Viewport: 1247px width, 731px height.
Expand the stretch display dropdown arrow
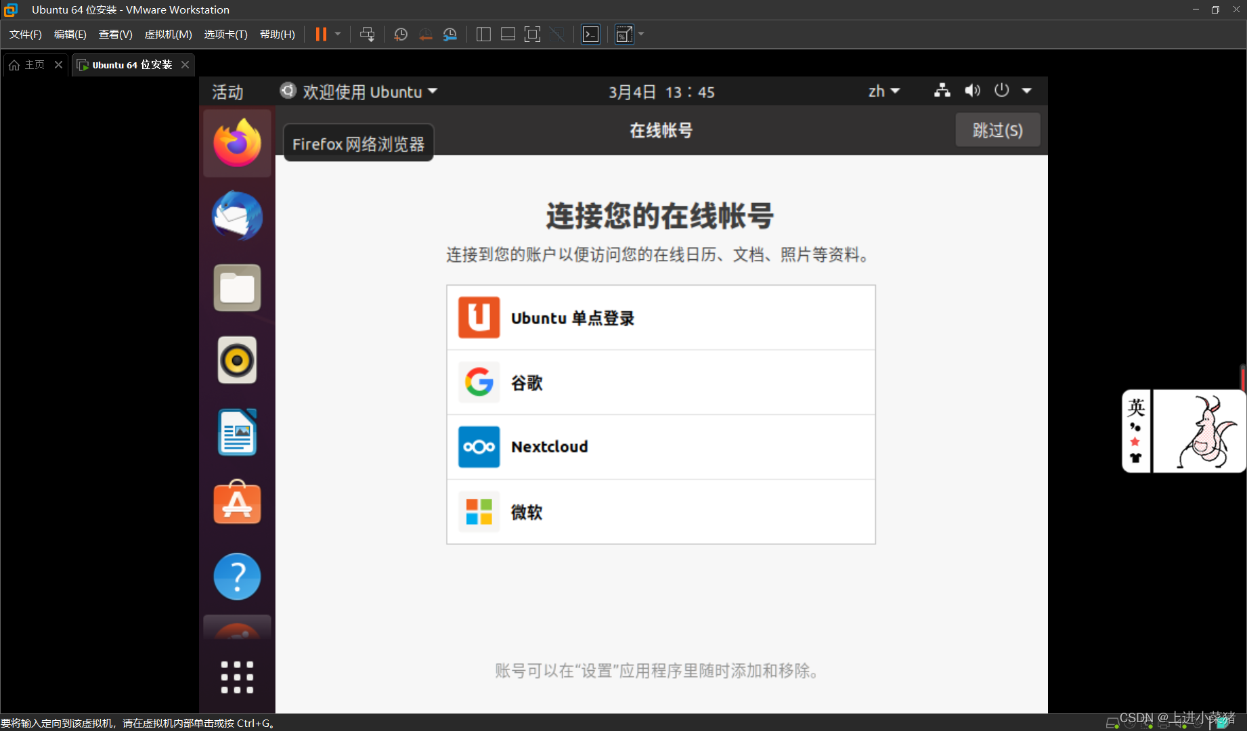click(641, 34)
